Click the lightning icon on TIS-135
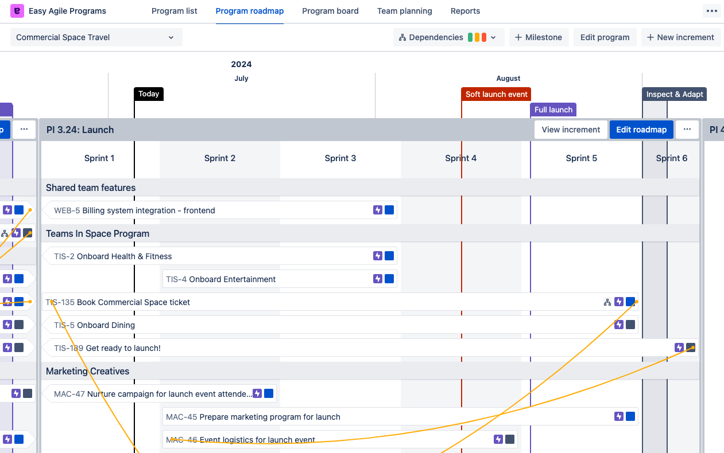724x453 pixels. coord(619,302)
